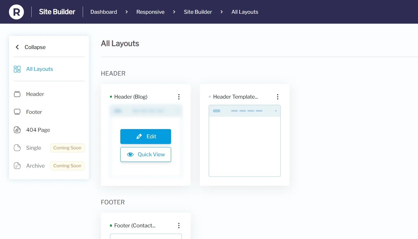Click the All Layouts grid icon in sidebar
418x239 pixels.
[17, 69]
